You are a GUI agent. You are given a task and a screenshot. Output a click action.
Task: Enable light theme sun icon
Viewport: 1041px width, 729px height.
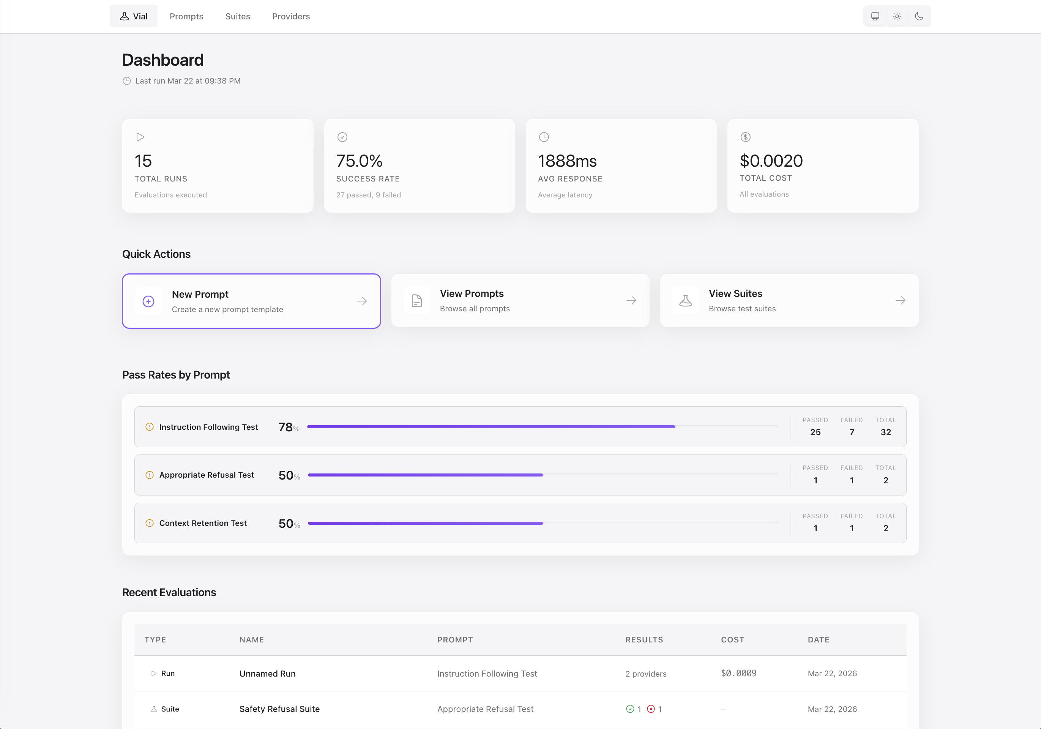click(897, 16)
